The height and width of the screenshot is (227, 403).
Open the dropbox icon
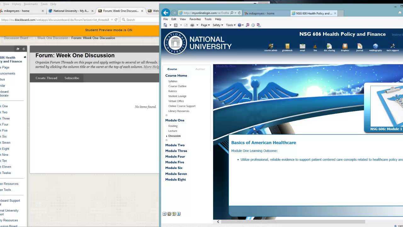tap(345, 46)
